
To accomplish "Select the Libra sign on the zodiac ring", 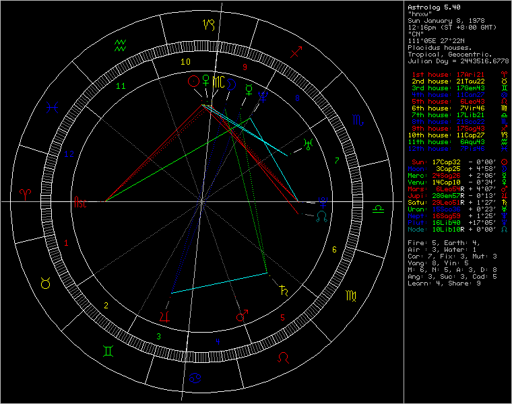I will (x=379, y=209).
